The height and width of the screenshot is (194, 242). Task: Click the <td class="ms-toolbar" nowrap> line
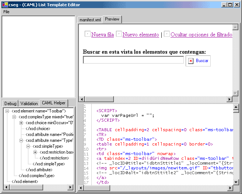coord(136,154)
